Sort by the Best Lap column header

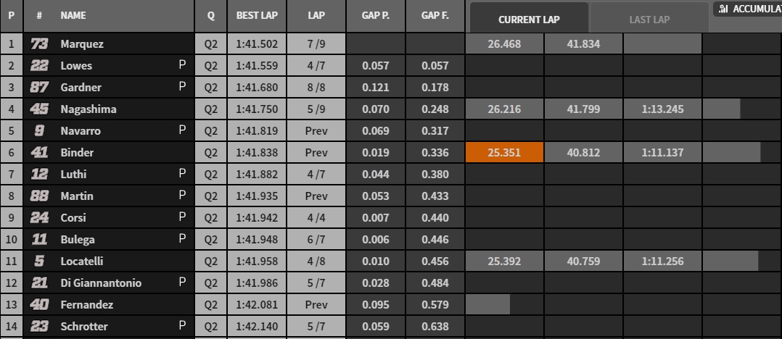click(x=257, y=15)
